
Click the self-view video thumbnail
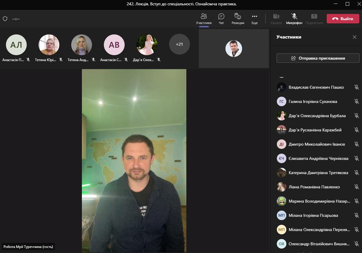click(234, 49)
